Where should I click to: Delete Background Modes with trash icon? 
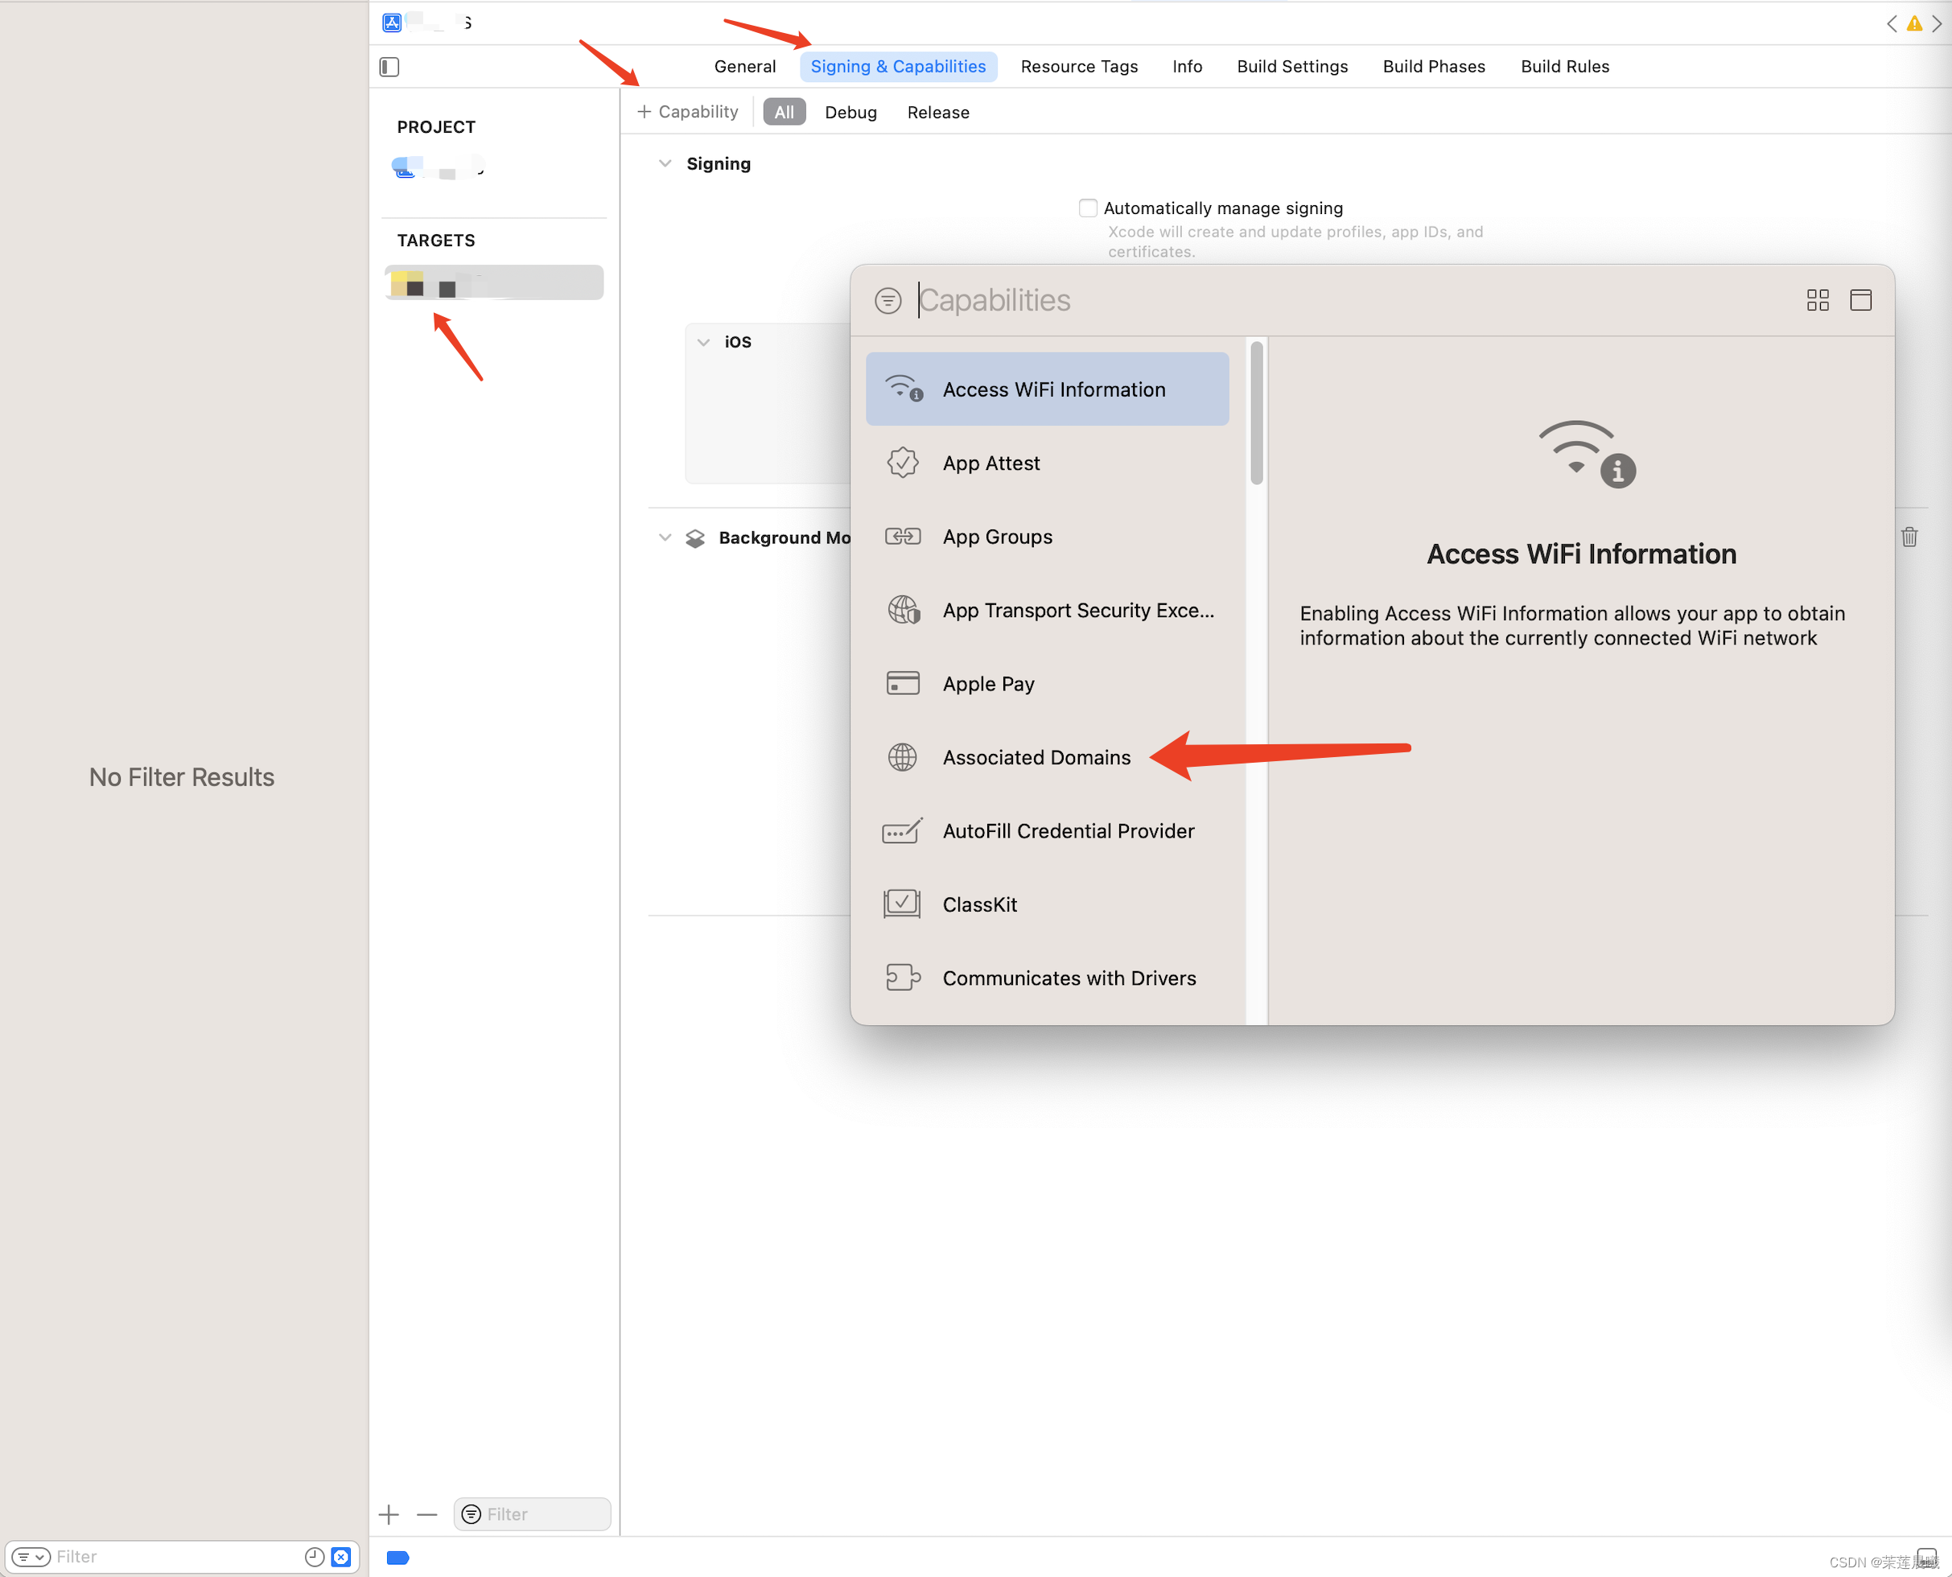click(x=1909, y=537)
